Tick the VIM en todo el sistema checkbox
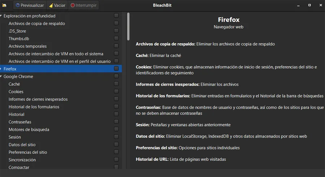325x177 pixels. pyautogui.click(x=116, y=53)
